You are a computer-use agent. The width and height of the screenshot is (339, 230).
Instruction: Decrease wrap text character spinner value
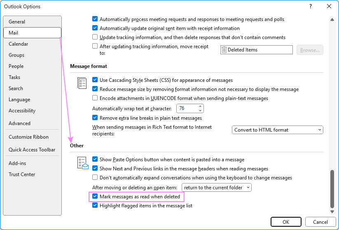tap(200, 111)
